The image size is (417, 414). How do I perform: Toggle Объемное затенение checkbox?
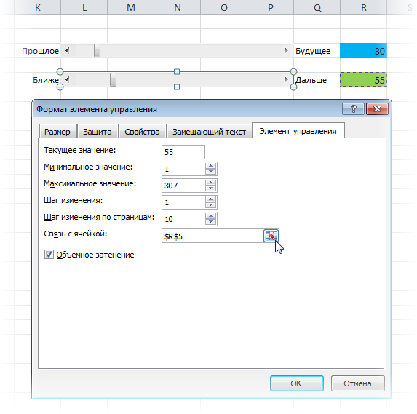pyautogui.click(x=49, y=255)
